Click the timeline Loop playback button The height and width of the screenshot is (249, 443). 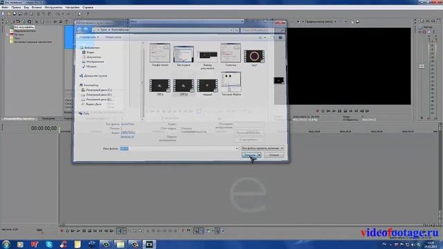pos(67,231)
